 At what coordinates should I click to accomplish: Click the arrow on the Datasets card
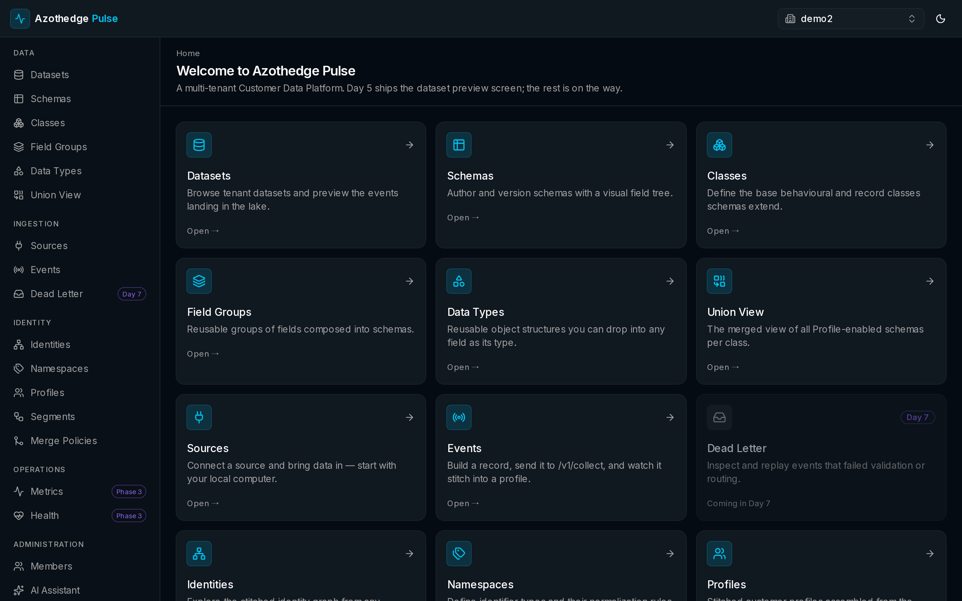[x=410, y=145]
